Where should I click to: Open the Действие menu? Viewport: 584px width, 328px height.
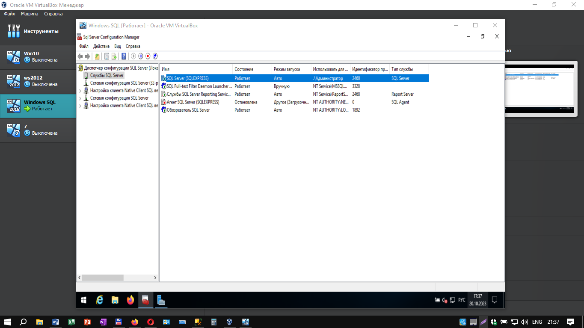pyautogui.click(x=101, y=46)
